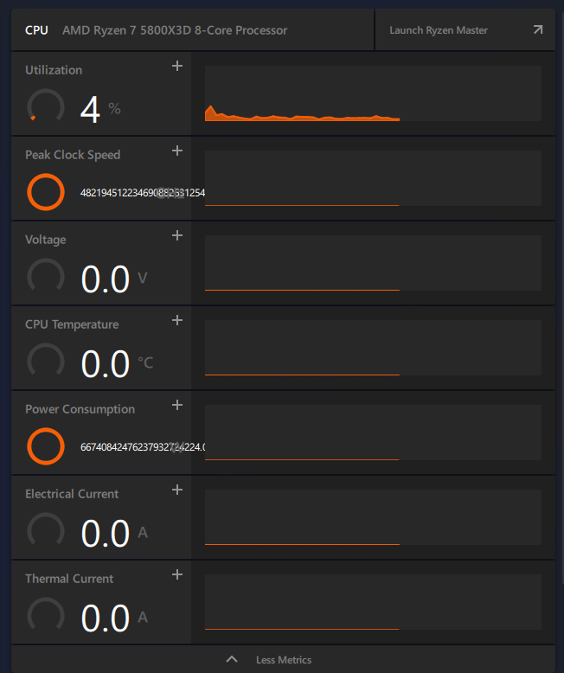Click the Voltage gauge dial

coord(46,276)
